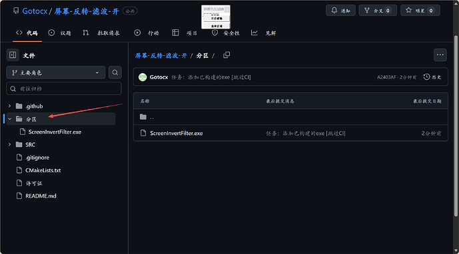The width and height of the screenshot is (459, 254).
Task: Click the file search magnifier button
Action: click(115, 72)
